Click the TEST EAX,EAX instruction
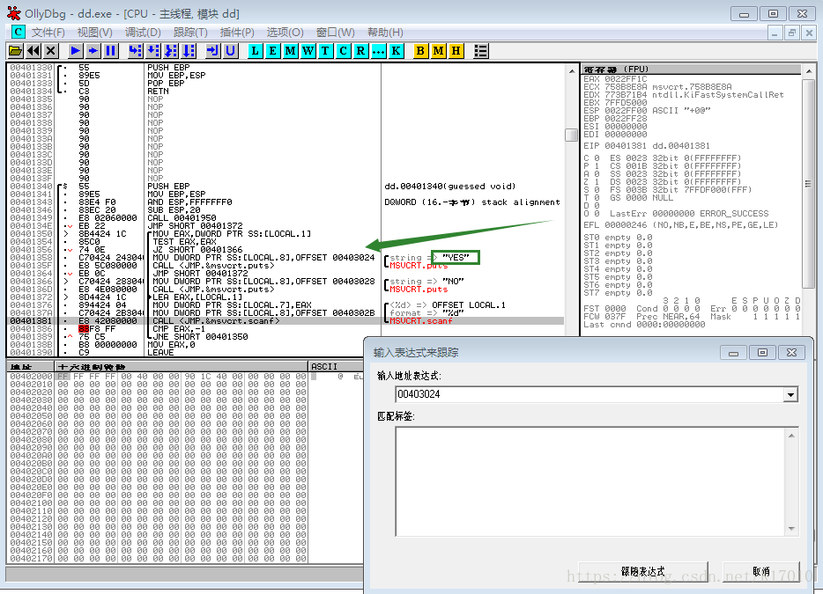The image size is (823, 594). pos(184,242)
